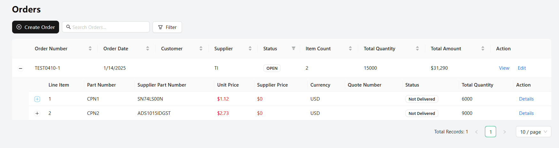This screenshot has height=148, width=559.
Task: Sort by Item Count arrows
Action: 350,49
